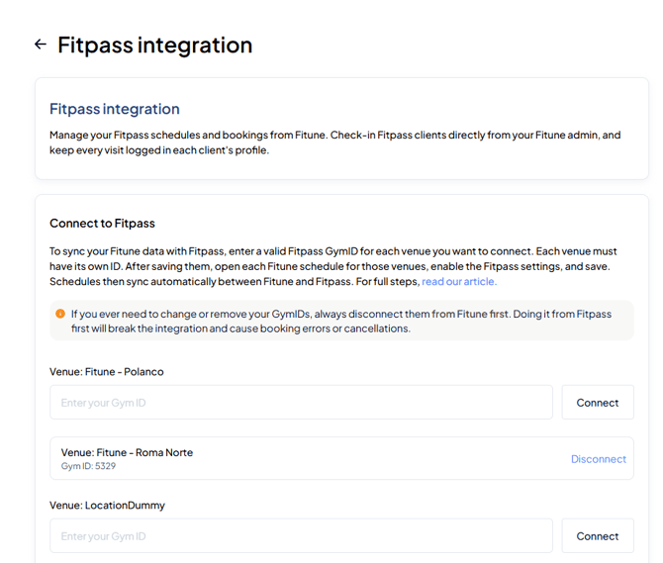Select the 'Gym ID: 5329' text

(x=88, y=466)
